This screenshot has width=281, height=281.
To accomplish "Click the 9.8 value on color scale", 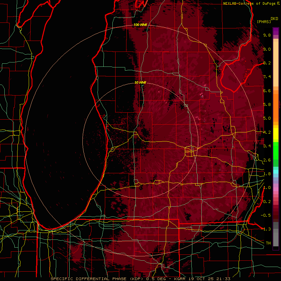I will tap(267, 35).
